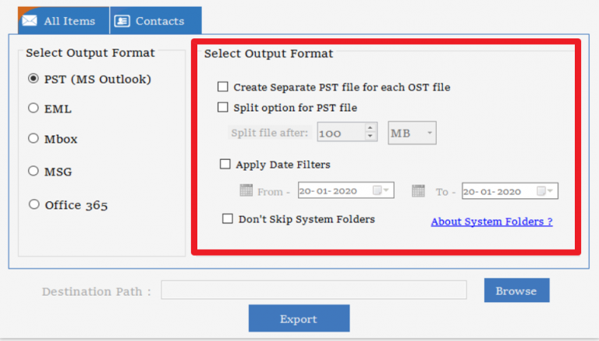
Task: Enable Apply Date Filters checkbox
Action: [x=225, y=164]
